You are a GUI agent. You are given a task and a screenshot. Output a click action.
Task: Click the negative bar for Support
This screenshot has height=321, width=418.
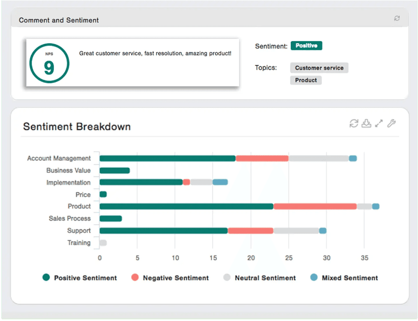(x=251, y=230)
